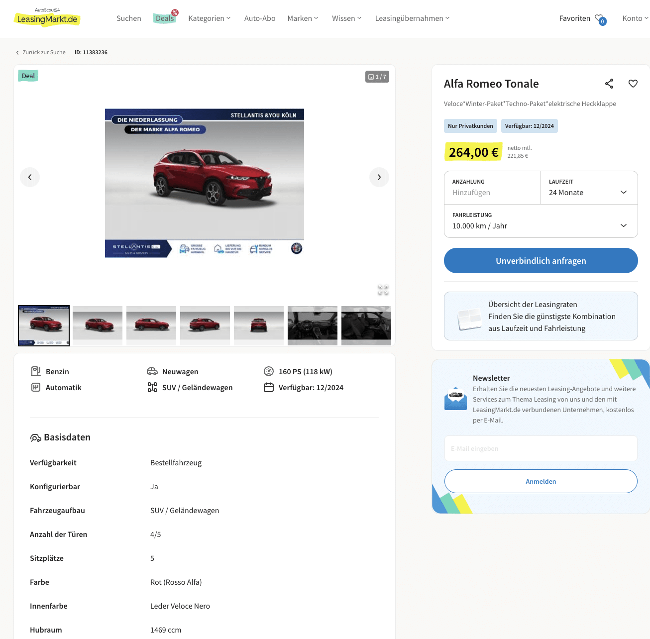
Task: Open Favoriten heart icon in header
Action: (x=600, y=19)
